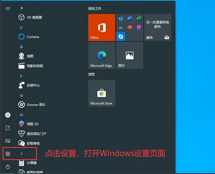Open the Documents folder icon in sidebar
The height and width of the screenshot is (174, 215).
[x=8, y=128]
